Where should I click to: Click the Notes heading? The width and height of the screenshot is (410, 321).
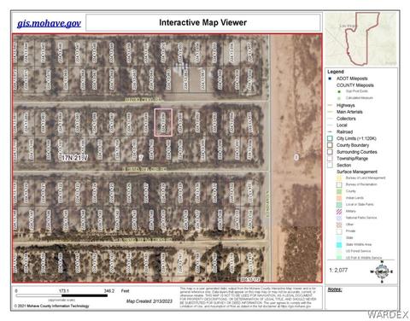(x=335, y=289)
